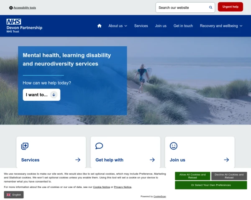Click the accessibility tools icon
The height and width of the screenshot is (200, 251).
[11, 7]
